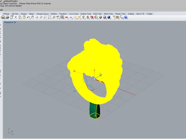
Task: Open the Transform toolbar tab
Action: (x=63, y=14)
